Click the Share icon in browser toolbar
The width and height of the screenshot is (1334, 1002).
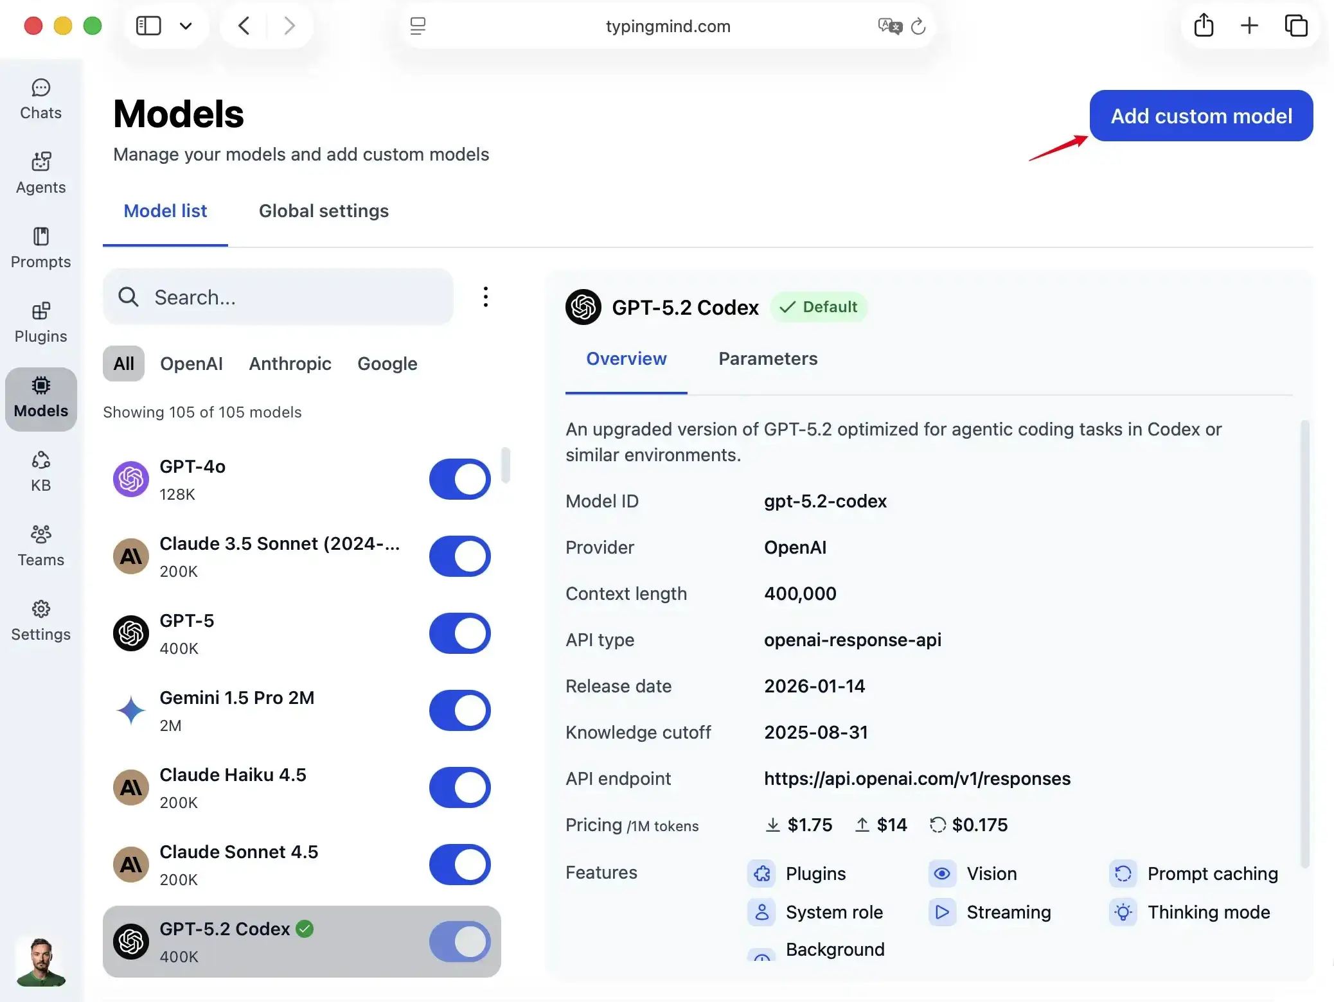(1204, 26)
